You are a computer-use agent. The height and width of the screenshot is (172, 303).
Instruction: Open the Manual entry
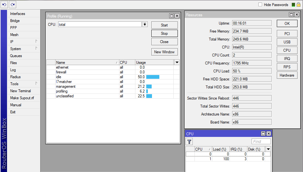point(16,105)
